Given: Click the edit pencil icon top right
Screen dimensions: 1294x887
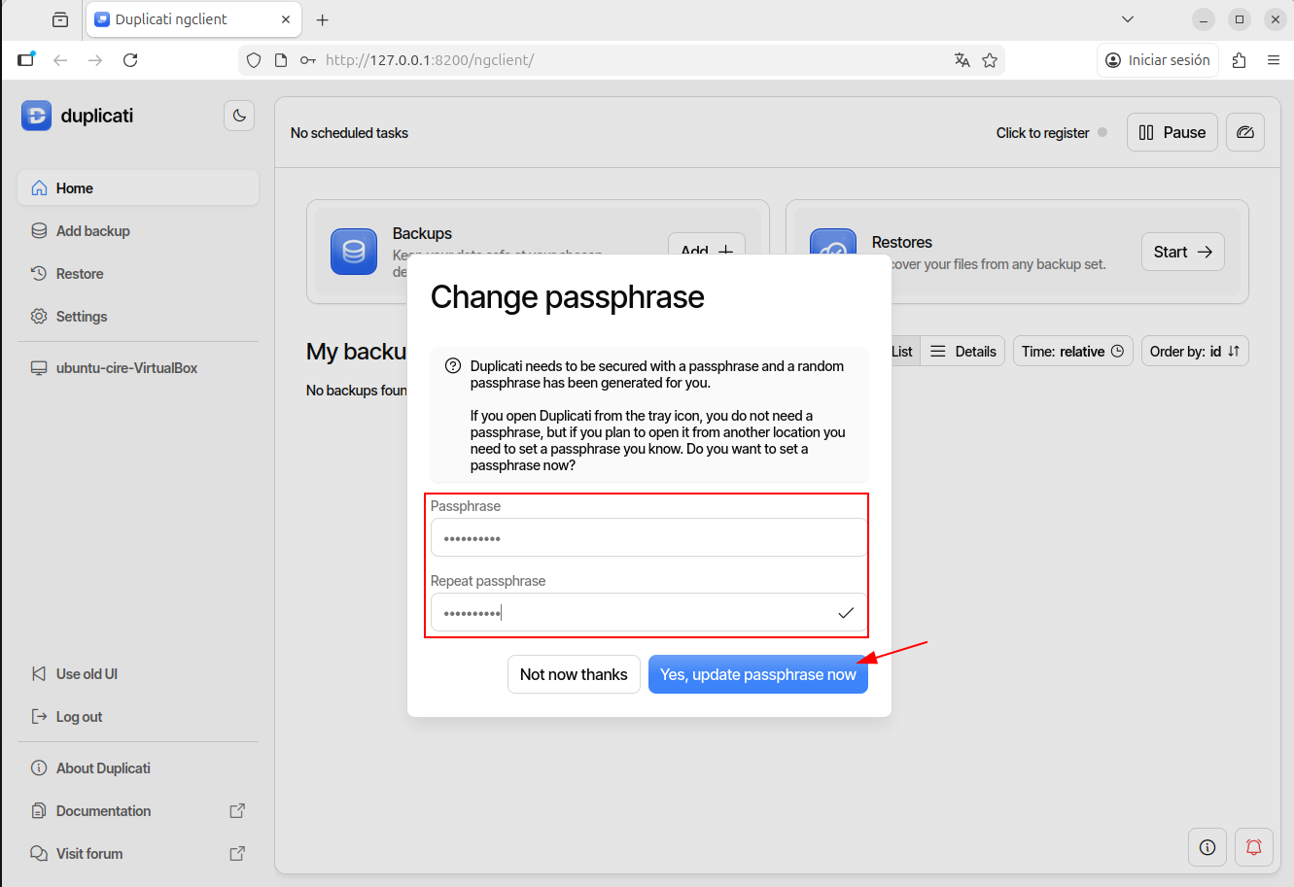Looking at the screenshot, I should (1245, 132).
